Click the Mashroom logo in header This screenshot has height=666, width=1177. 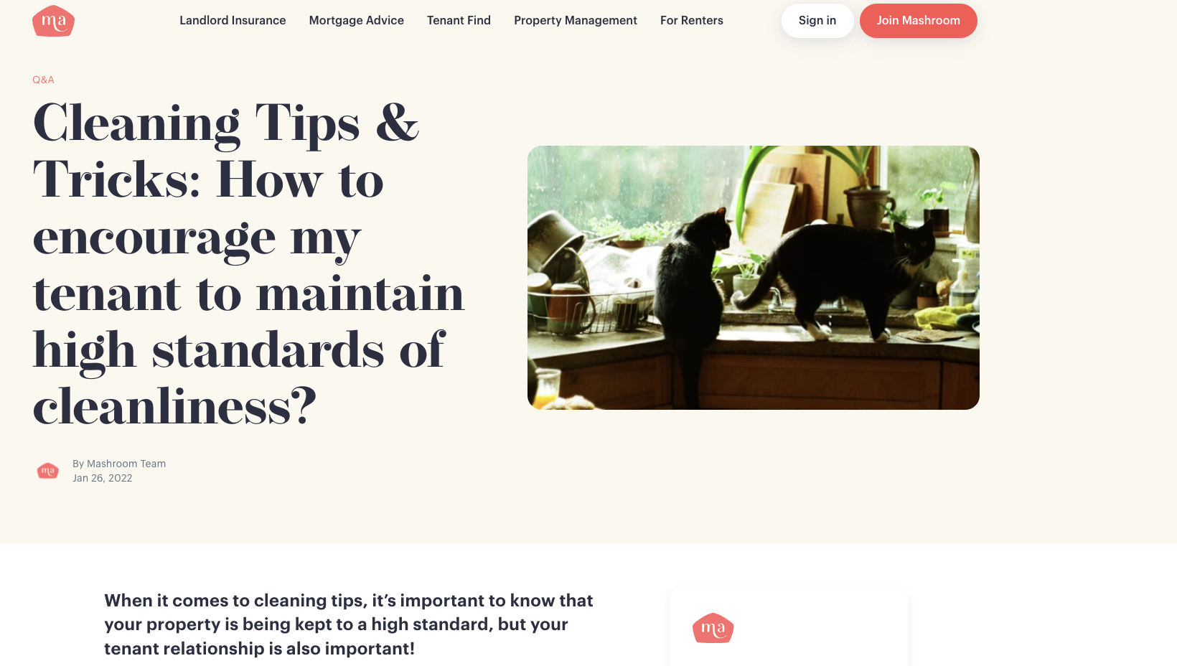pos(53,21)
